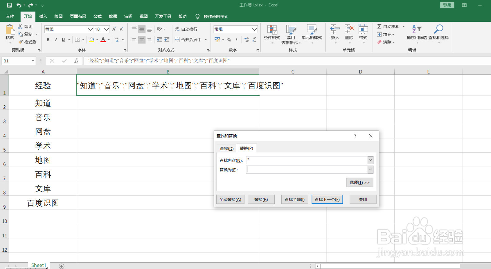Open fill color dropdown arrow
The width and height of the screenshot is (491, 269).
pyautogui.click(x=97, y=39)
